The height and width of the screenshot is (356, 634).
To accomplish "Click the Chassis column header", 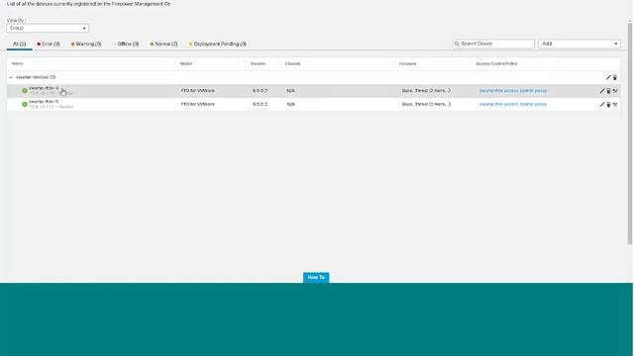I will (293, 63).
